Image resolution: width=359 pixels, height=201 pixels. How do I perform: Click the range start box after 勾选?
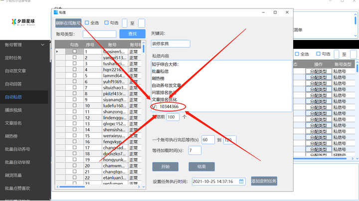point(125,23)
